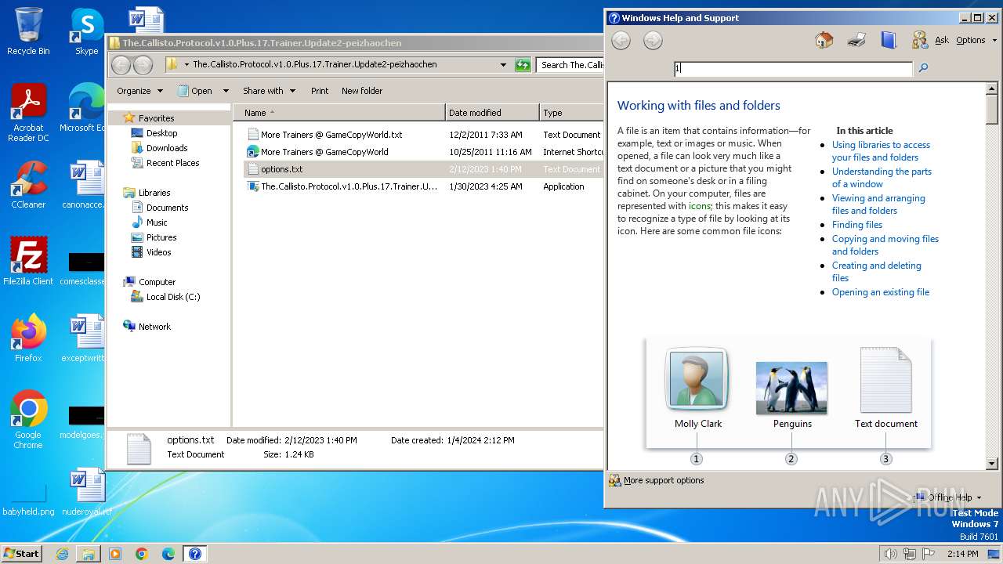The height and width of the screenshot is (564, 1003).
Task: Open the Share with dropdown
Action: (269, 91)
